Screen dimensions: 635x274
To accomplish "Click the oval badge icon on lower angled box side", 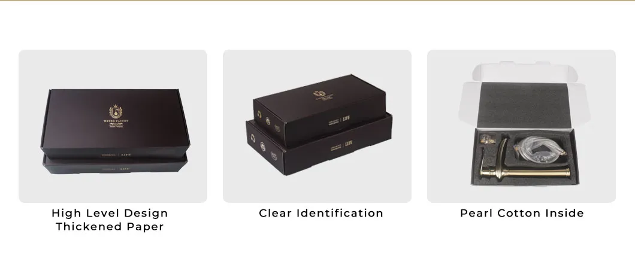I will (263, 146).
